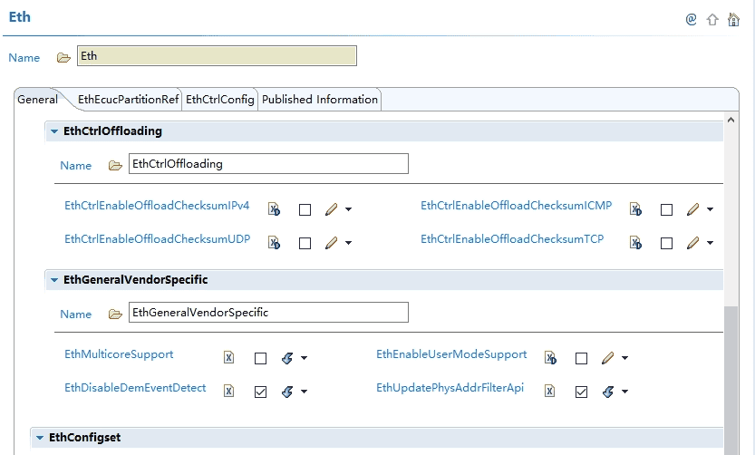Open the Published Information tab

[319, 100]
